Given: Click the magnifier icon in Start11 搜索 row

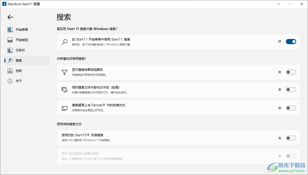Looking at the screenshot, I should coord(65,42).
